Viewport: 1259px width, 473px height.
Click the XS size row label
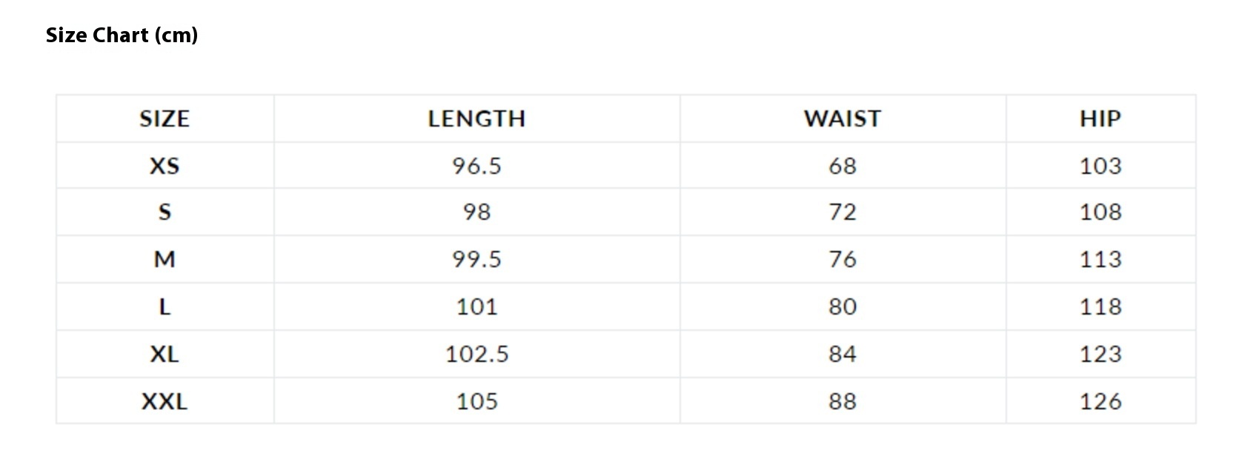(165, 166)
